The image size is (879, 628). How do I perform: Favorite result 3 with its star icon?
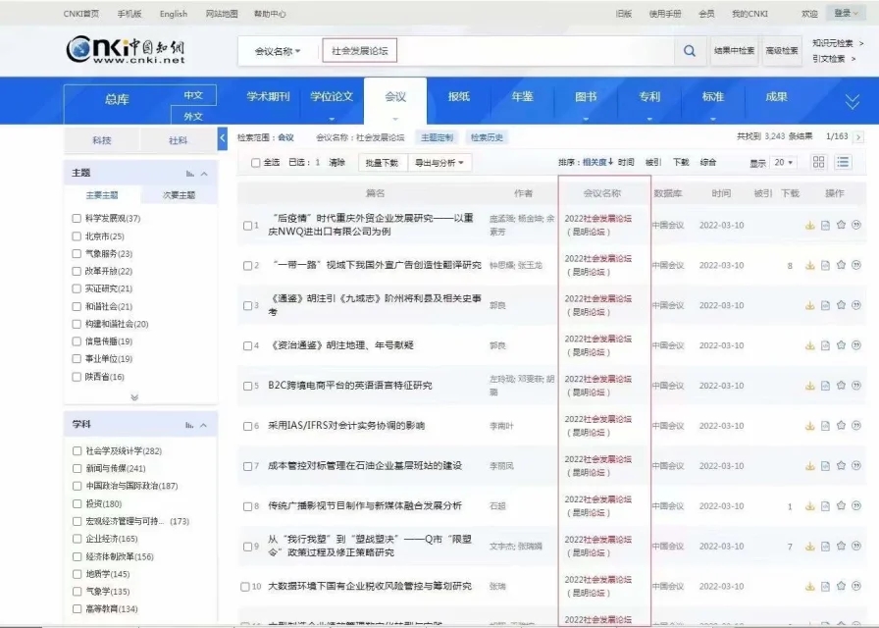(841, 305)
